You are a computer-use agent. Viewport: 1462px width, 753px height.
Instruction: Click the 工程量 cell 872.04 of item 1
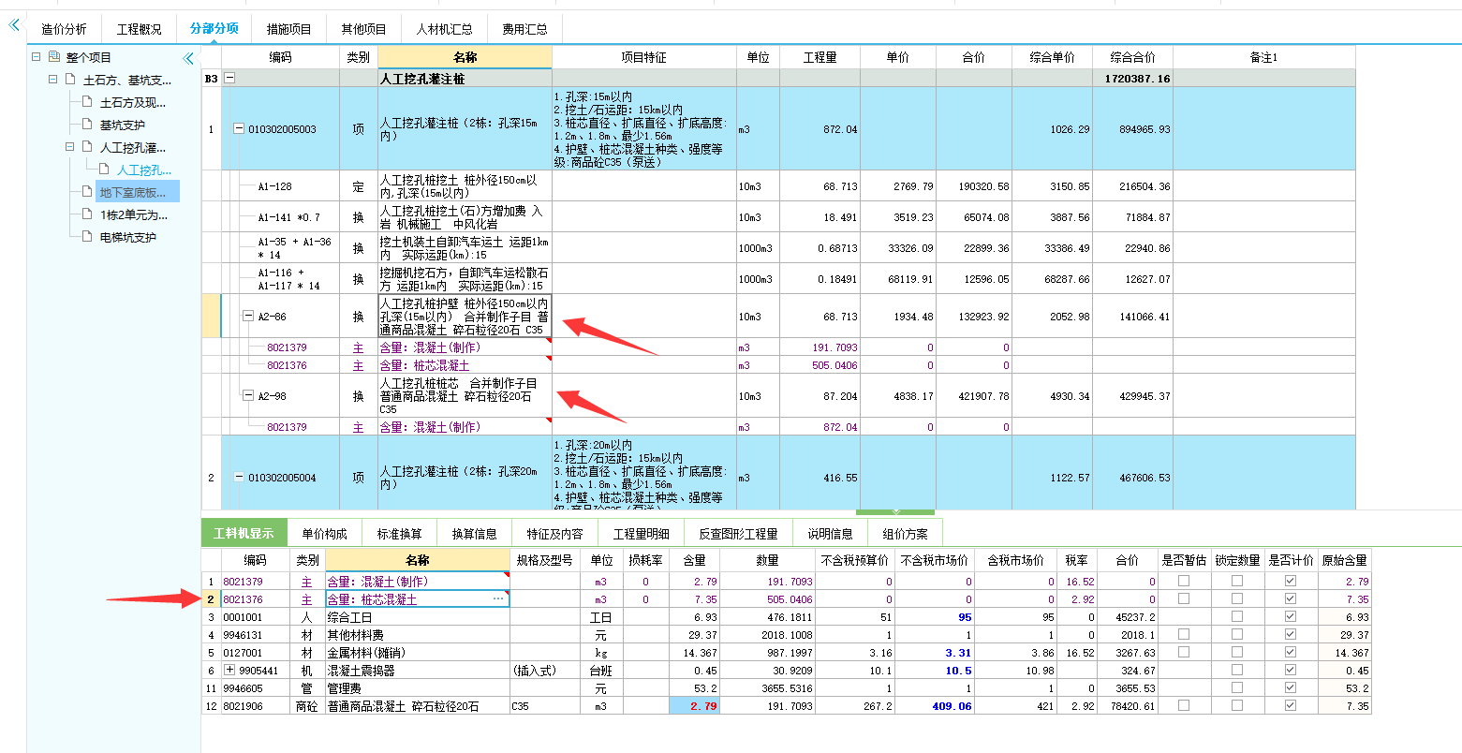click(820, 129)
